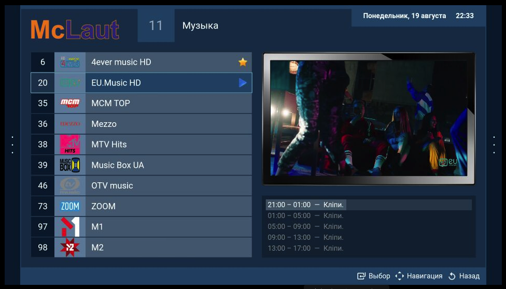Click the date Понедельник, 19 августа
506x289 pixels.
coord(404,16)
